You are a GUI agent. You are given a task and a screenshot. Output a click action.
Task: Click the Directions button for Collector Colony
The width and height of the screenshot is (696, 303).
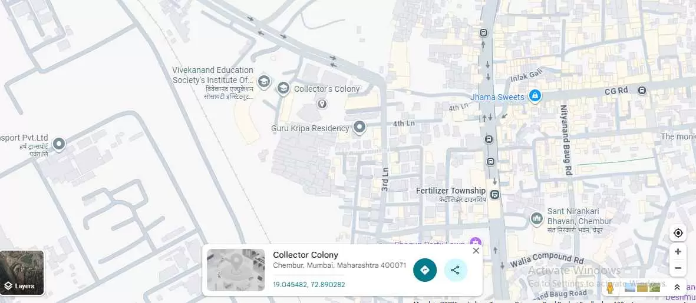(425, 270)
